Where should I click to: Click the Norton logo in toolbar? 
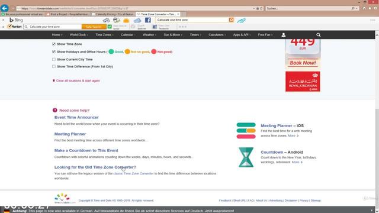tap(14, 27)
